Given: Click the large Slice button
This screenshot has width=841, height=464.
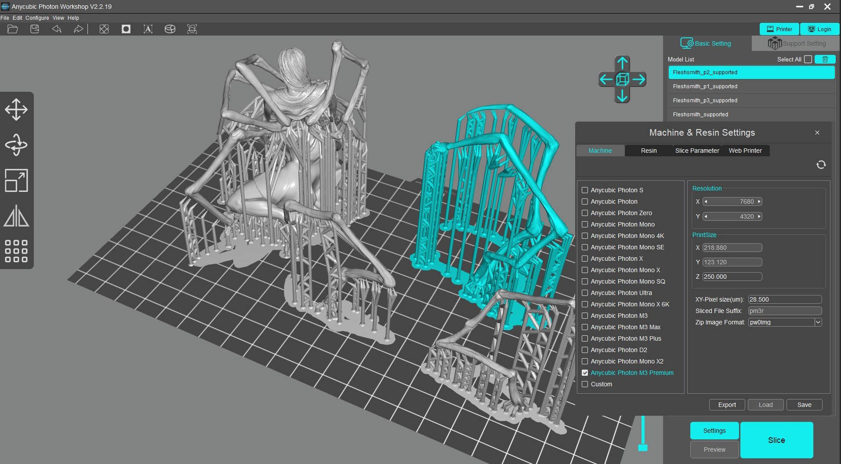Looking at the screenshot, I should point(776,440).
